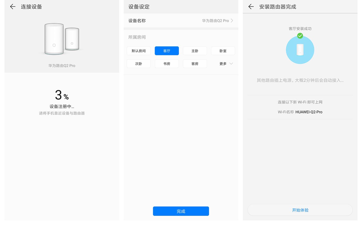Tap the 请将手机靠近设备与路由器 hint text
The height and width of the screenshot is (225, 362).
[62, 113]
